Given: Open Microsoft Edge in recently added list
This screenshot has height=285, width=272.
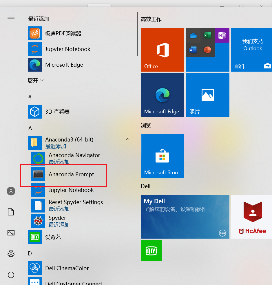Looking at the screenshot, I should tap(55, 65).
